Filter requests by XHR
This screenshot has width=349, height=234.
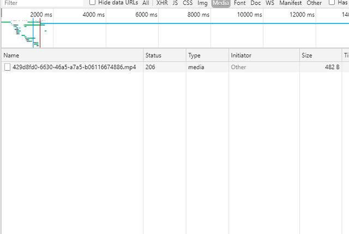[x=162, y=3]
